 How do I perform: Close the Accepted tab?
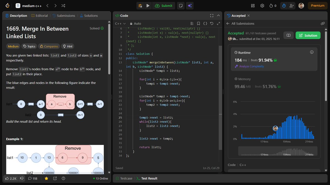pos(249,16)
